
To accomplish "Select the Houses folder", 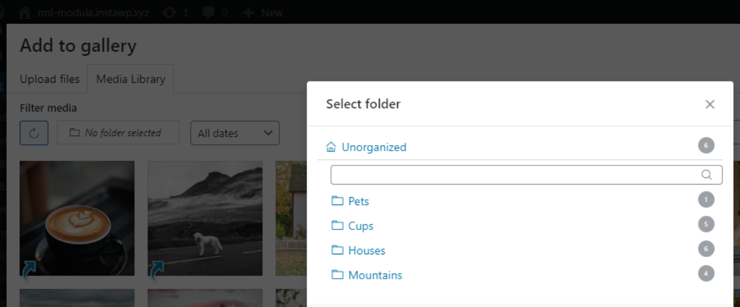I will click(x=367, y=250).
